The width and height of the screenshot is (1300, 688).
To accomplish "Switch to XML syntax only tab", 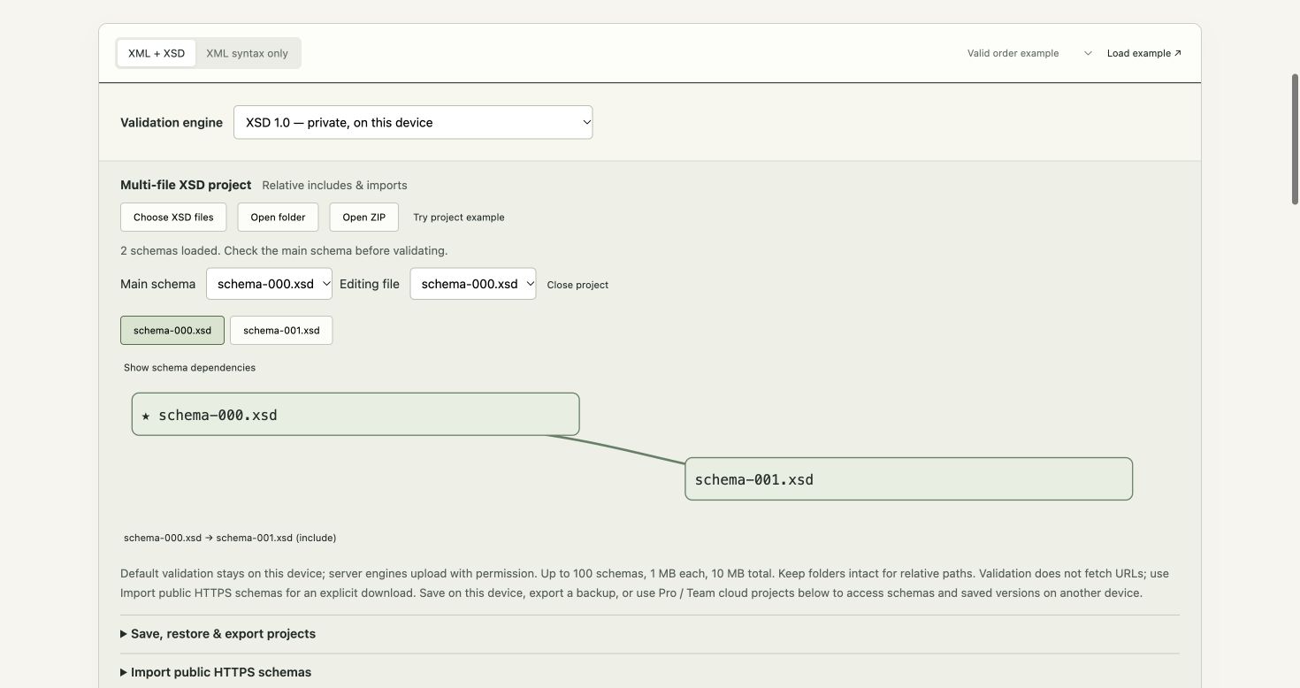I will click(247, 53).
